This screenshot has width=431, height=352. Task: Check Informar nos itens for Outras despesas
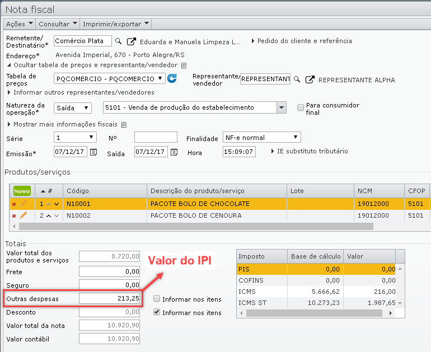[157, 299]
